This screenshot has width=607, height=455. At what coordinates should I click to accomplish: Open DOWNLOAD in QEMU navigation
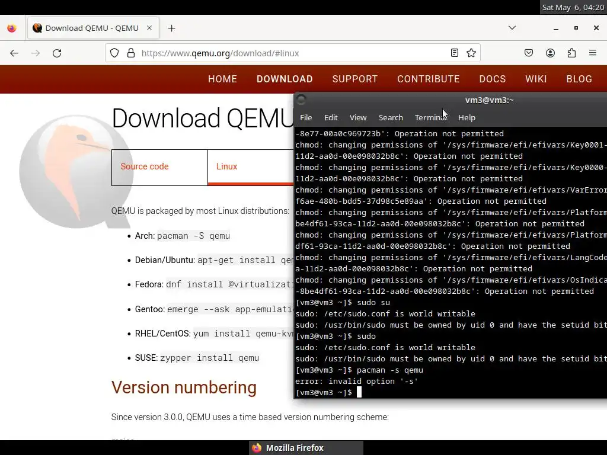click(x=285, y=79)
